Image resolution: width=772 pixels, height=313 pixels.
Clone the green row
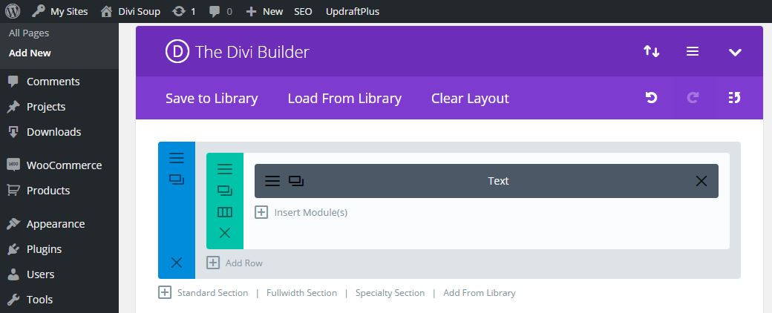[x=224, y=191]
